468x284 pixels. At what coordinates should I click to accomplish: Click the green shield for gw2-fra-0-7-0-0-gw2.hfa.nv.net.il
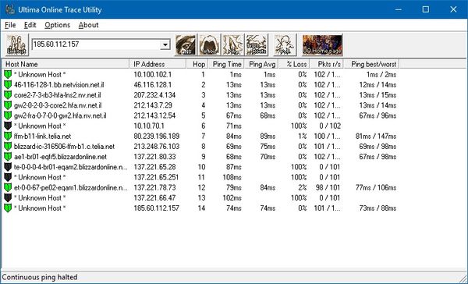pyautogui.click(x=8, y=115)
